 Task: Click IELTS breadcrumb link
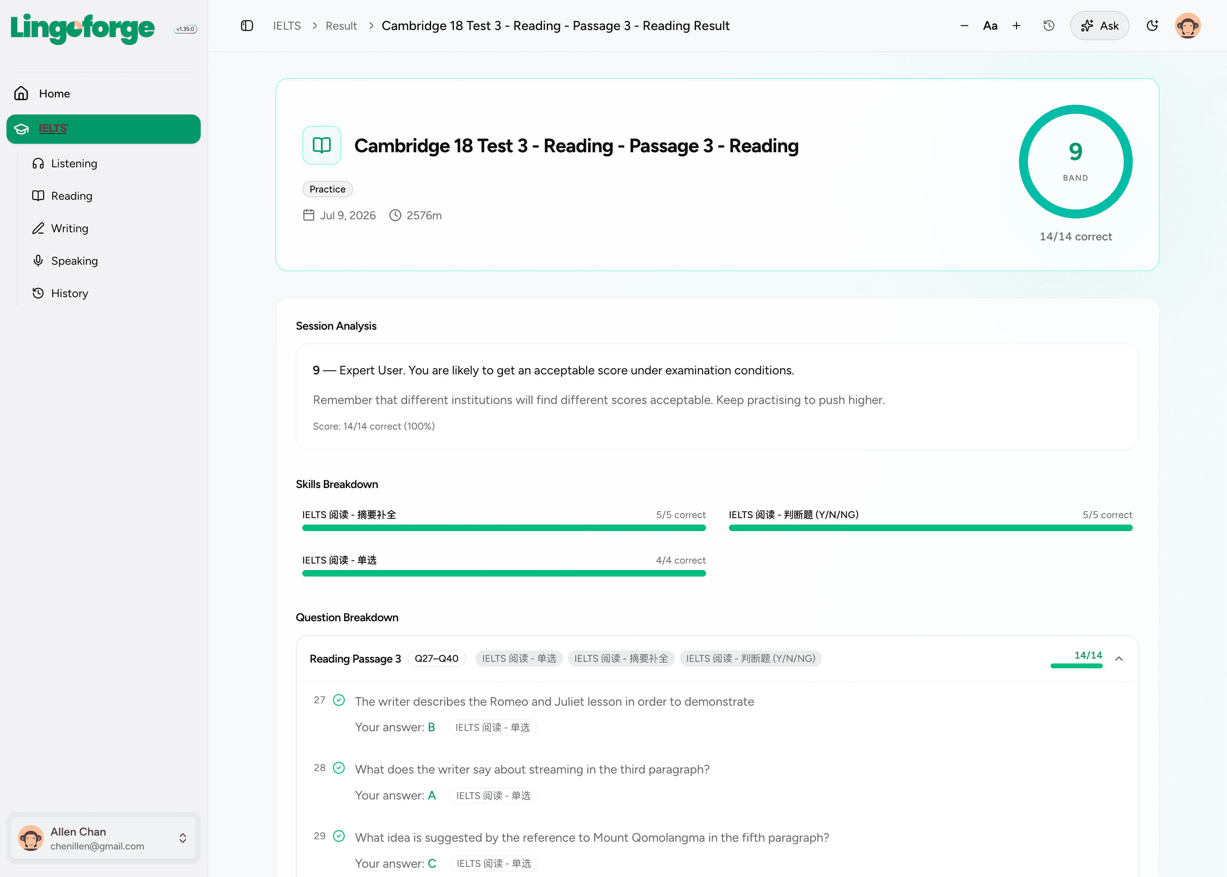tap(287, 26)
